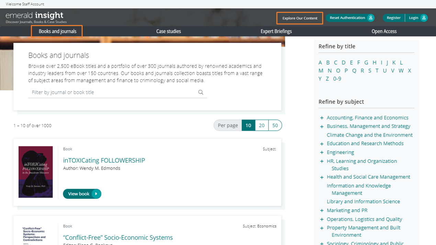Choose the Engineering subject link
This screenshot has height=245, width=436.
(340, 152)
